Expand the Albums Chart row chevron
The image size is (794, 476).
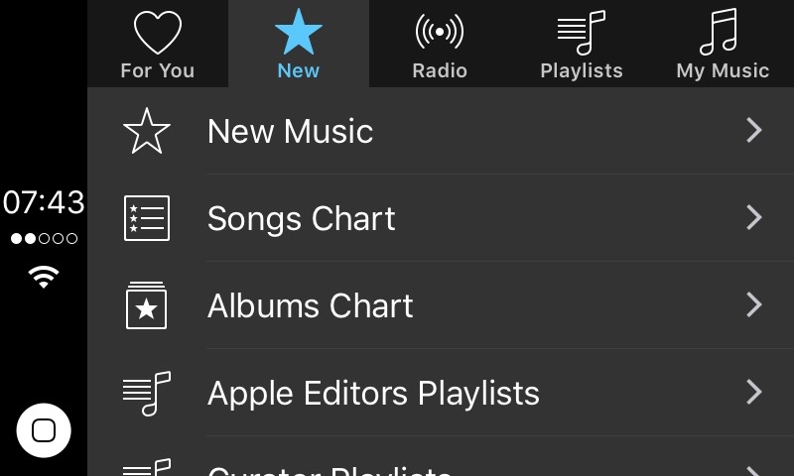click(x=754, y=305)
